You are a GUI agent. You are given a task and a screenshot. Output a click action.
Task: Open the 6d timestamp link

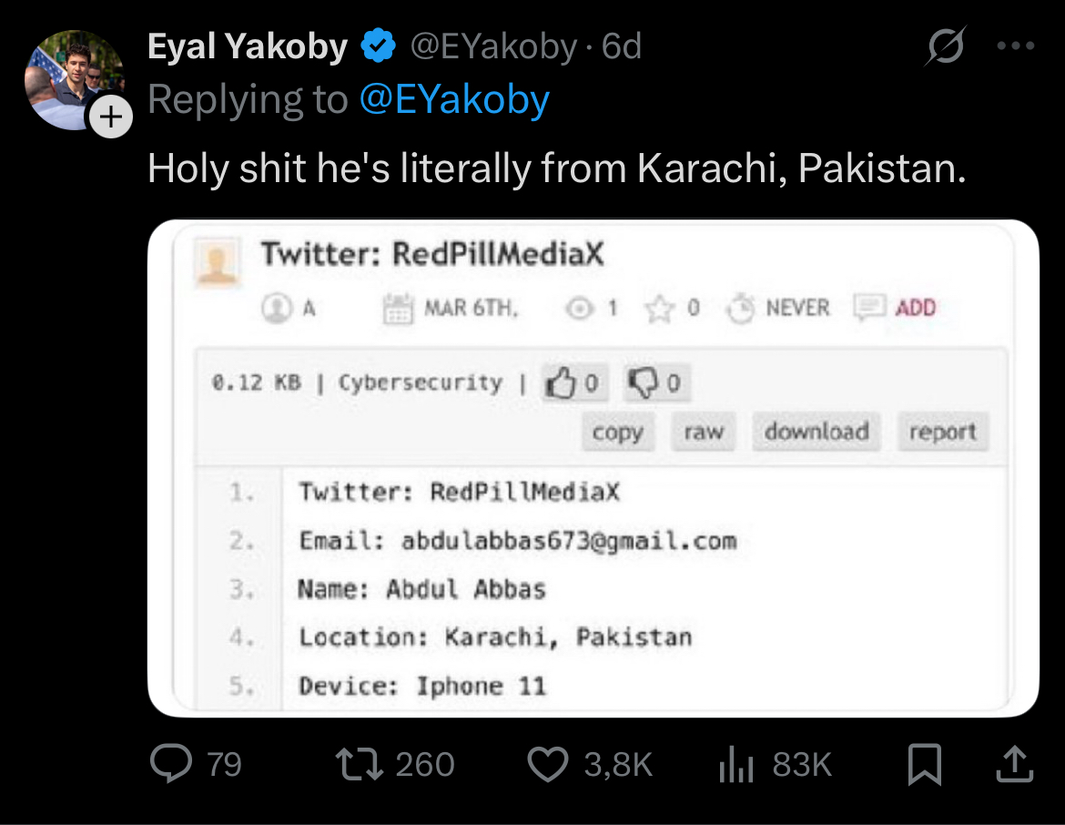coord(622,46)
